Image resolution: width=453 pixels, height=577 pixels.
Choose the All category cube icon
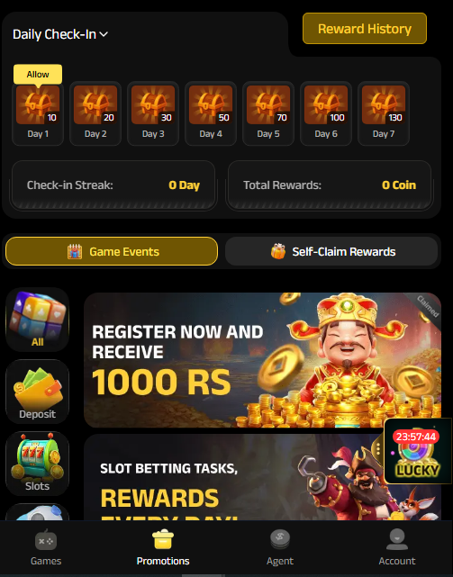click(x=37, y=319)
